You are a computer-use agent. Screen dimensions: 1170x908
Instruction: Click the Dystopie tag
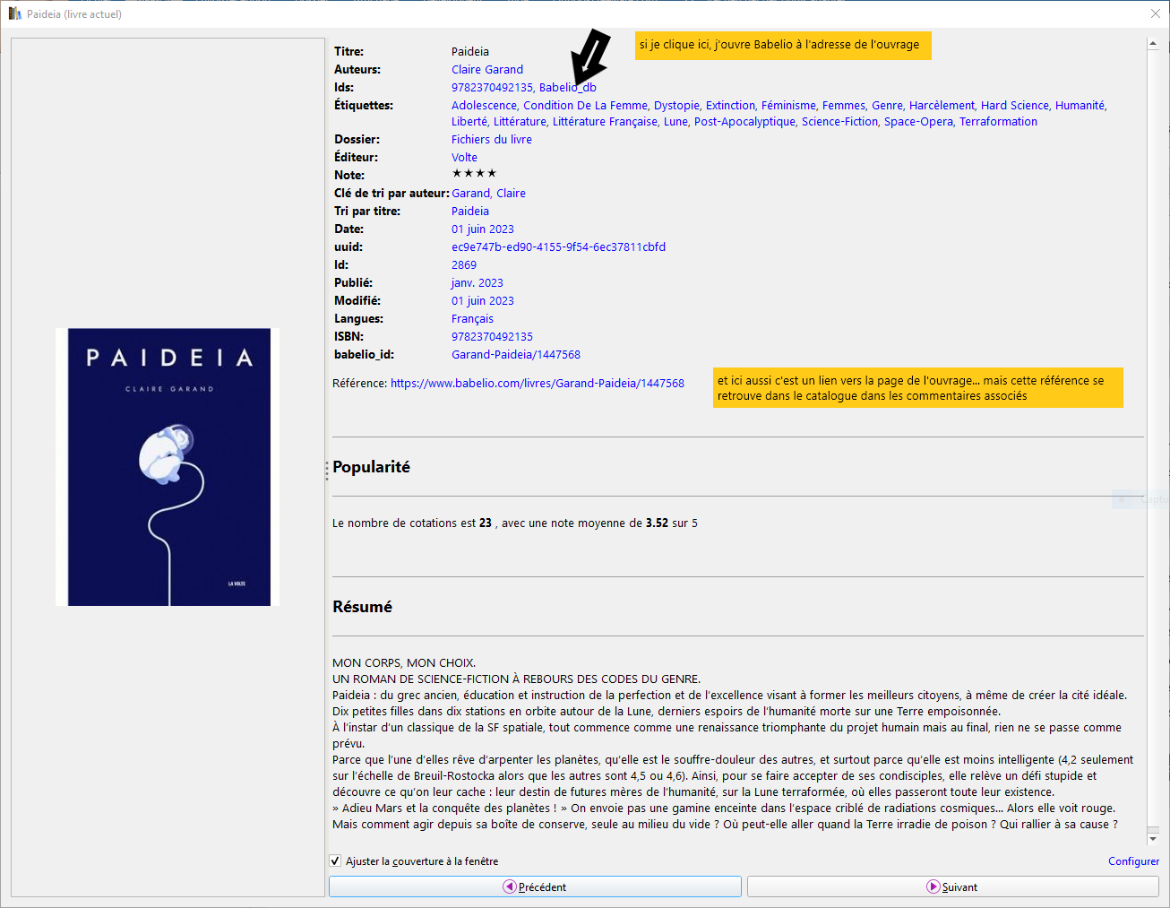[676, 105]
